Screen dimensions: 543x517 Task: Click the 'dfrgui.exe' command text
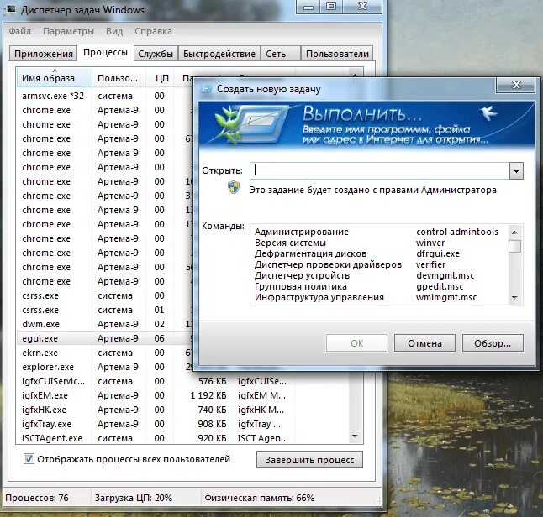click(438, 253)
